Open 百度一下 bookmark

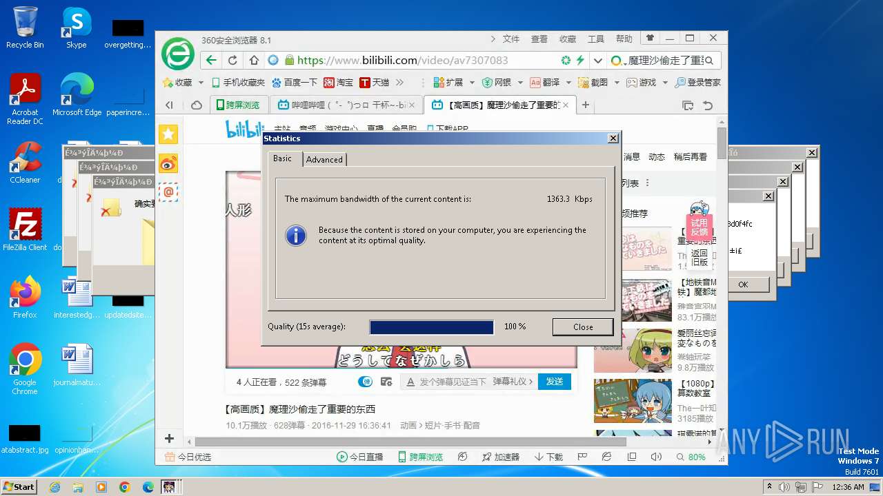[295, 82]
